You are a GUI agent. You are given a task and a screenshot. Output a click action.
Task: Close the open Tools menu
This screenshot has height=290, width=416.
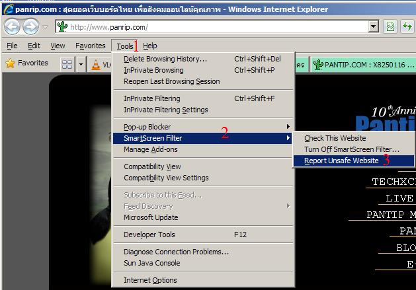[x=125, y=46]
